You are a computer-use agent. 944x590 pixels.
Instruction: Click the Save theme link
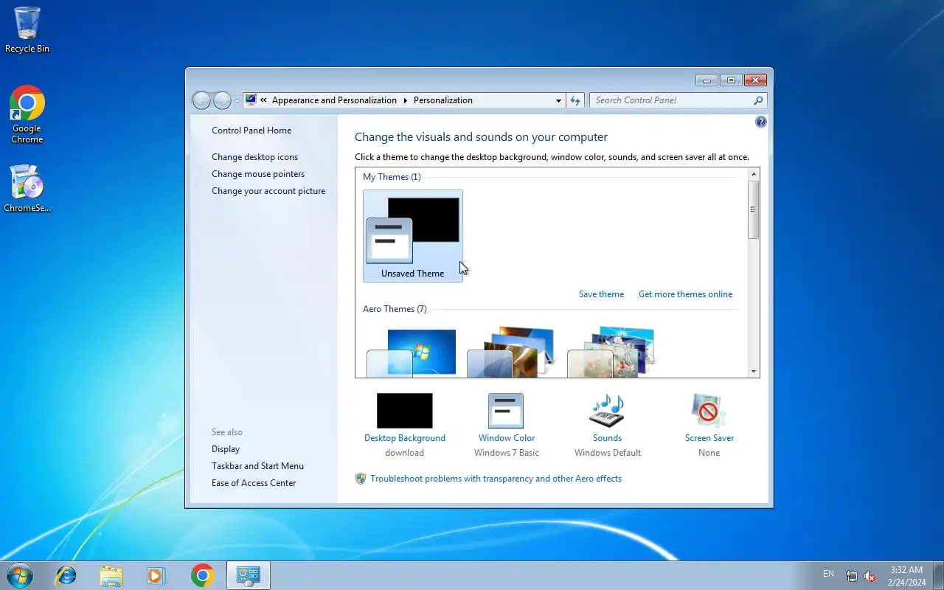(x=601, y=294)
